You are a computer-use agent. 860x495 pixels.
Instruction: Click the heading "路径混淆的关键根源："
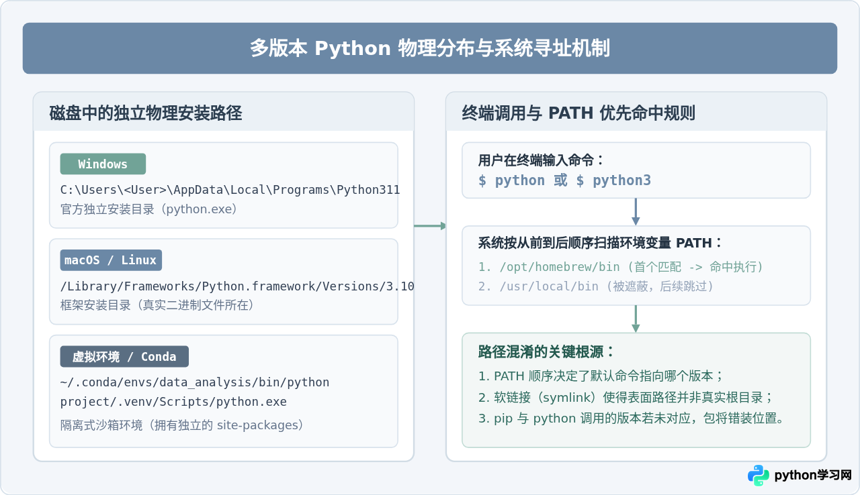pyautogui.click(x=547, y=352)
